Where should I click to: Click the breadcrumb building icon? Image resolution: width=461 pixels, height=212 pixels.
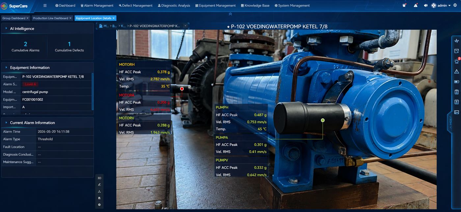coord(101,26)
